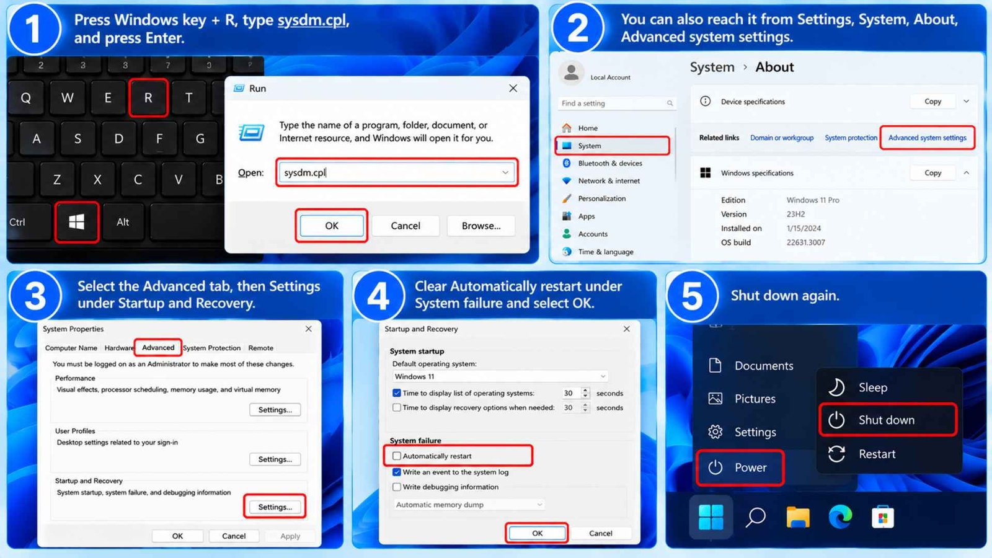This screenshot has height=558, width=992.
Task: Open Search from the taskbar
Action: coord(755,517)
